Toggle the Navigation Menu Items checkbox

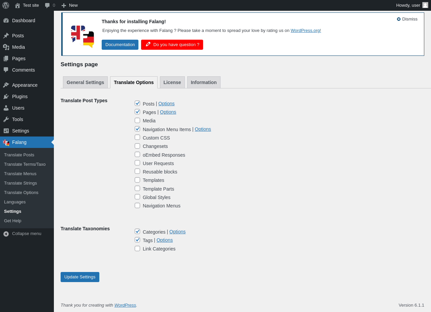[137, 129]
